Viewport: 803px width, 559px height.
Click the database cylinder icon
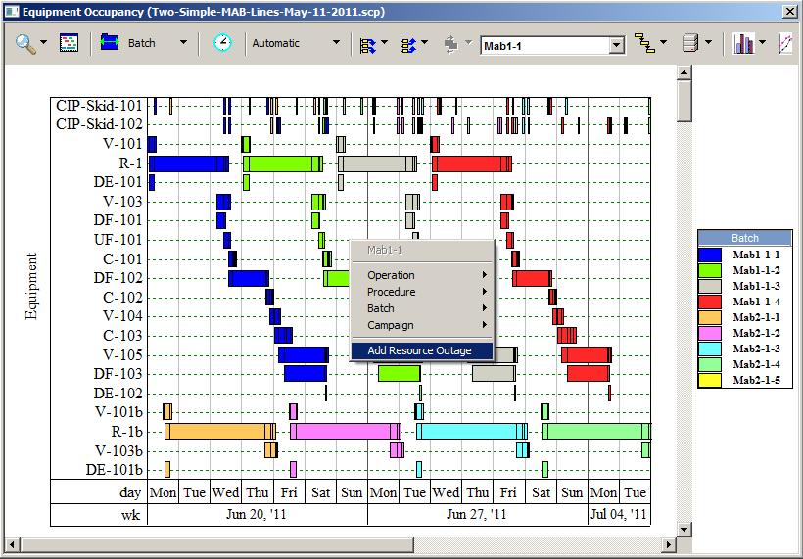(x=690, y=43)
